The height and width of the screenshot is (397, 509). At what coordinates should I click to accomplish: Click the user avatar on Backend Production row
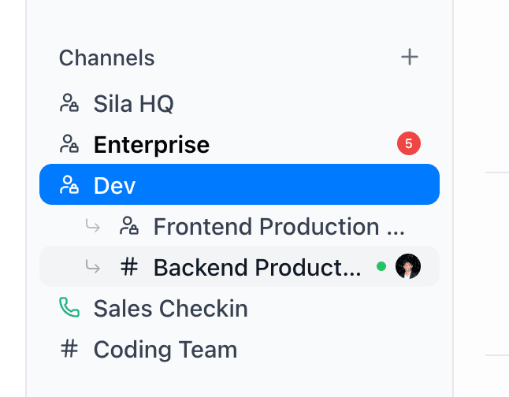(408, 266)
